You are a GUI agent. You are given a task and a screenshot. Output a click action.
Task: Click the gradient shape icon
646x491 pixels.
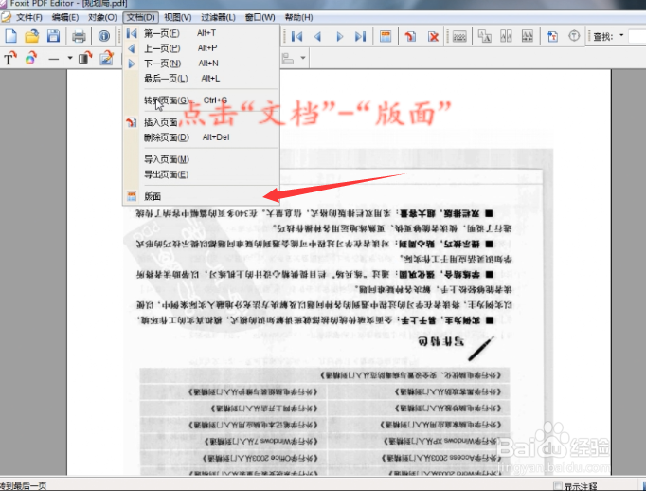(85, 58)
